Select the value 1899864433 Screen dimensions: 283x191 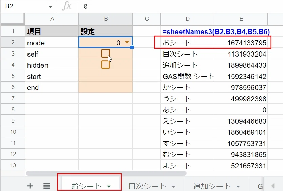coord(241,65)
